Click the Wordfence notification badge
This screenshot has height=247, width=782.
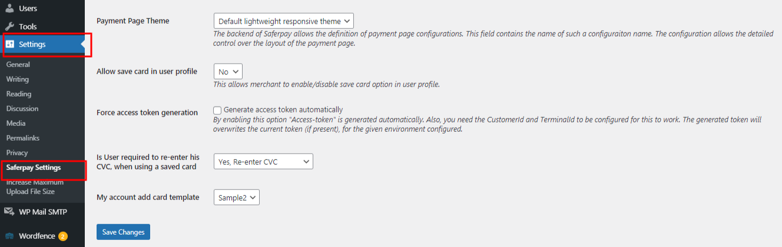pos(63,236)
